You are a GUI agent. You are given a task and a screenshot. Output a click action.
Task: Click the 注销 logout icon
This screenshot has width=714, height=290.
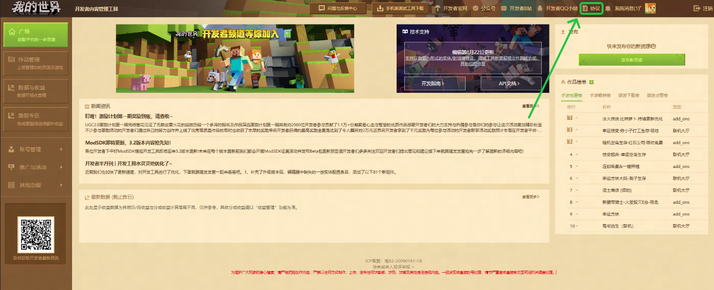696,8
